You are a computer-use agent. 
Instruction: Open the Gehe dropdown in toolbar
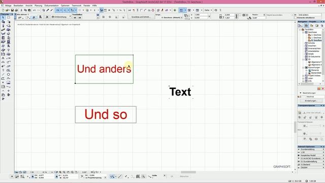click(x=208, y=10)
